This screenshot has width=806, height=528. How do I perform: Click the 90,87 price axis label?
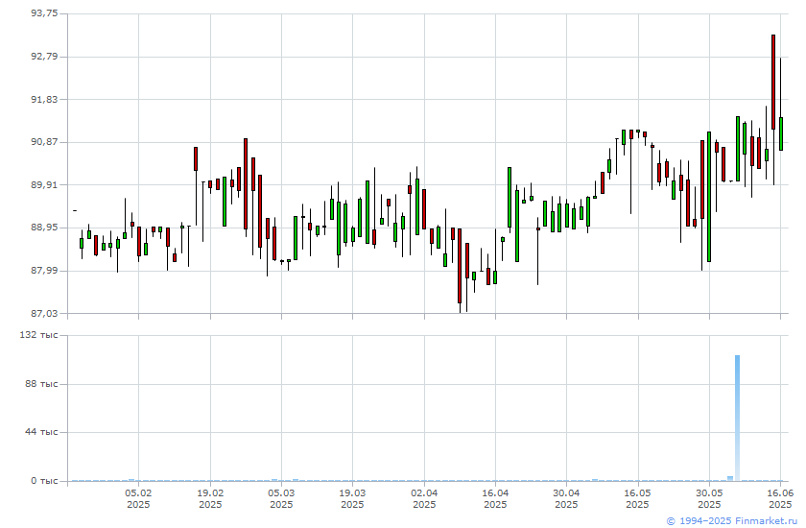[x=44, y=142]
